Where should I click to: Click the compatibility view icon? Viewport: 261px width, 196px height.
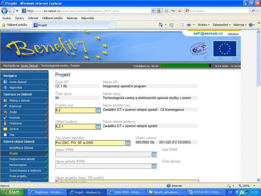pos(166,11)
